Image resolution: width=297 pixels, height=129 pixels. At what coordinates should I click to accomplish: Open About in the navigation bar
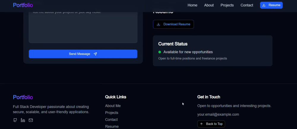pyautogui.click(x=209, y=5)
